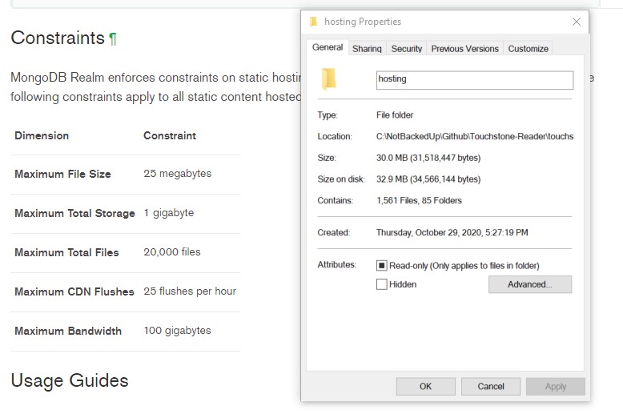Viewport: 623px width, 414px height.
Task: Enable the Hidden attribute checkbox
Action: coord(382,284)
